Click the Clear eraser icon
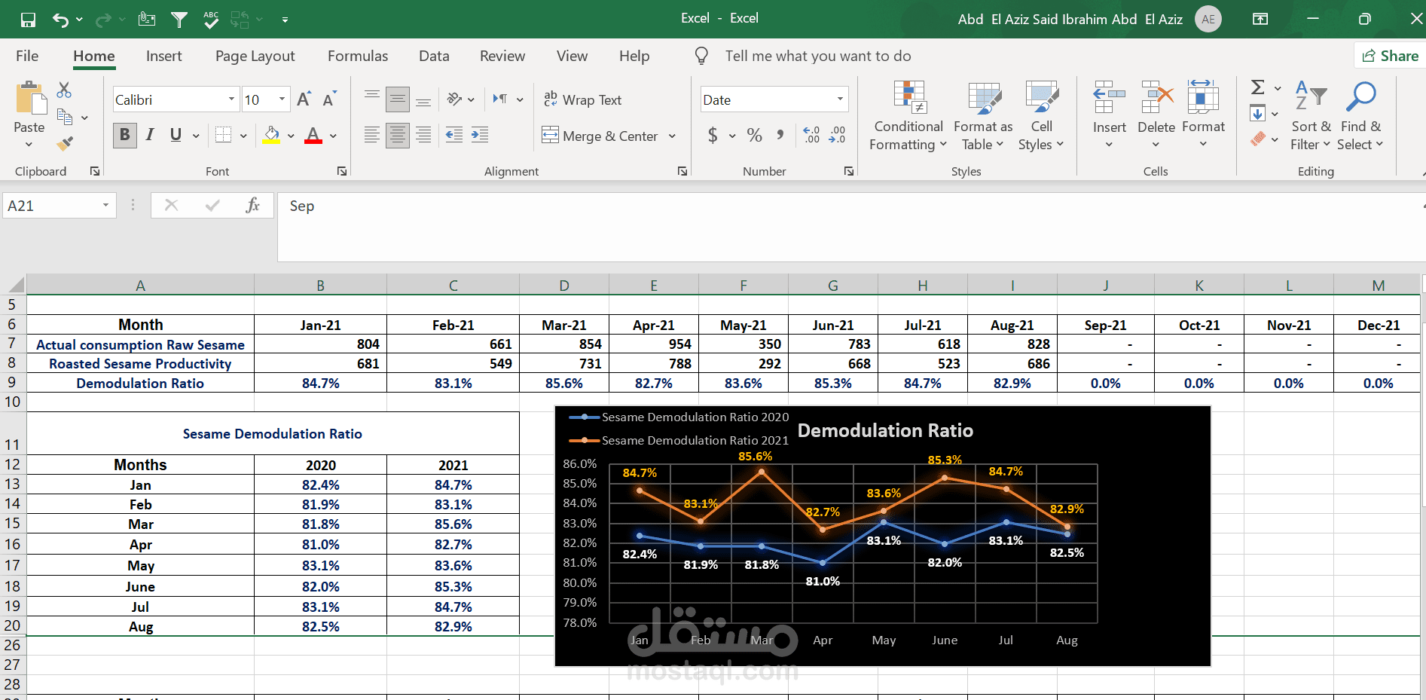 1257,139
